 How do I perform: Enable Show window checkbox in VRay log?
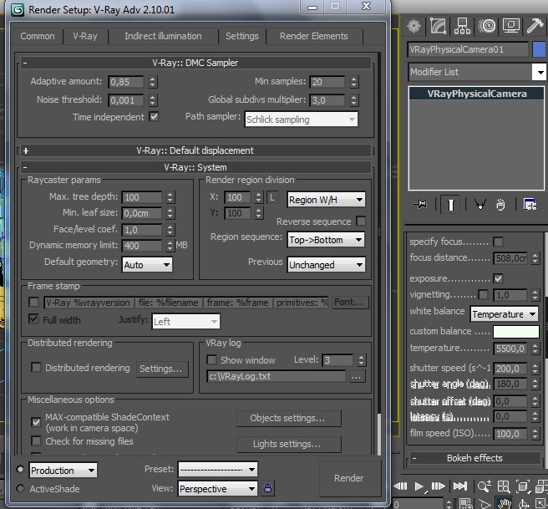coord(211,359)
